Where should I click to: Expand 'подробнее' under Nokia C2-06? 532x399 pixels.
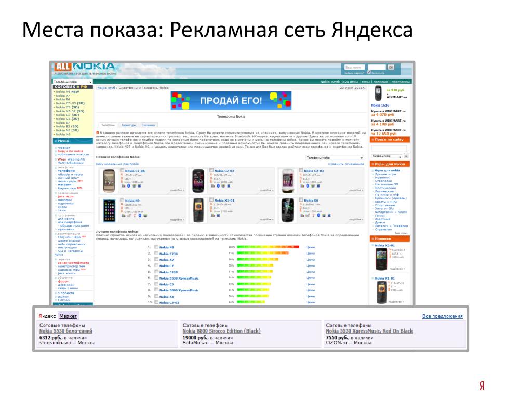click(x=178, y=190)
